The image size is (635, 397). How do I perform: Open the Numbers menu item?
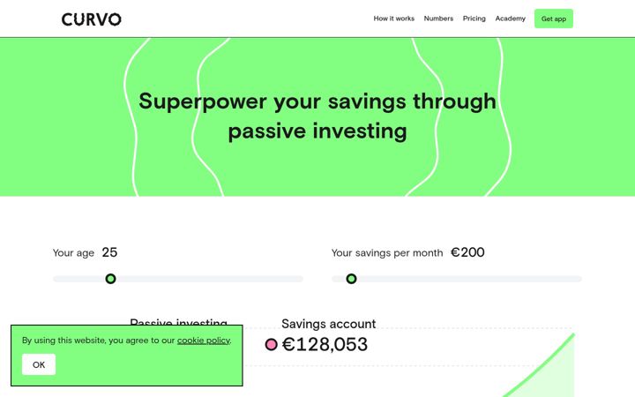pos(438,19)
